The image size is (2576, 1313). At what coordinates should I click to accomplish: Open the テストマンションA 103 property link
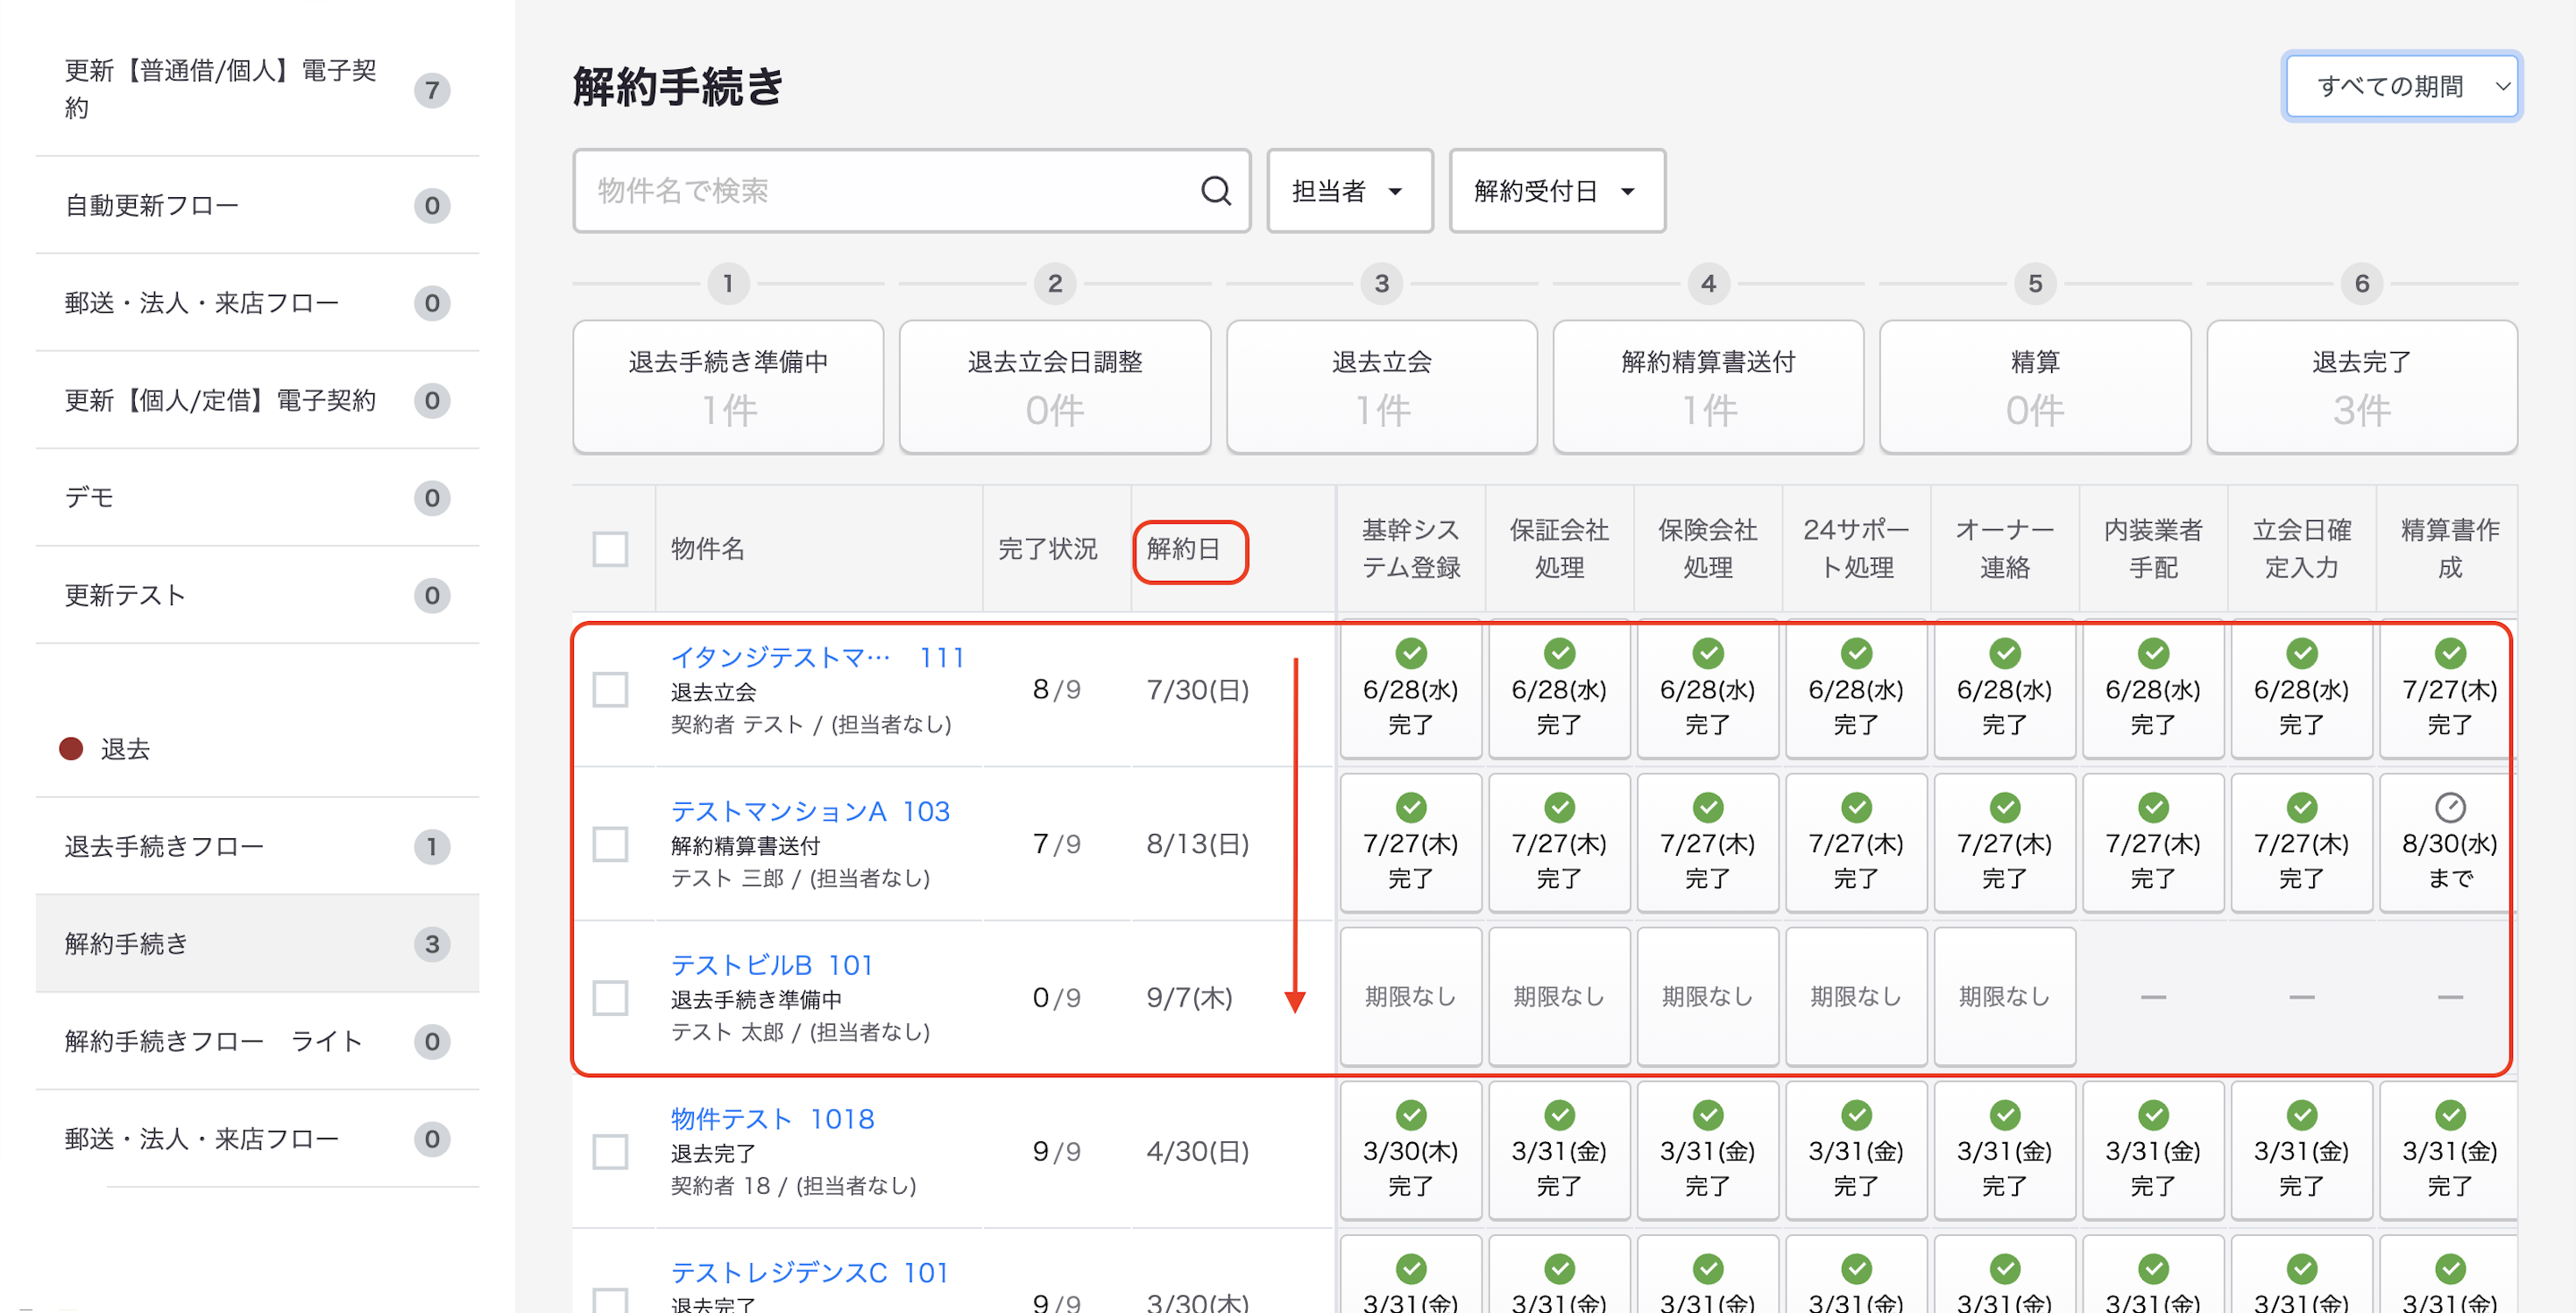point(810,811)
